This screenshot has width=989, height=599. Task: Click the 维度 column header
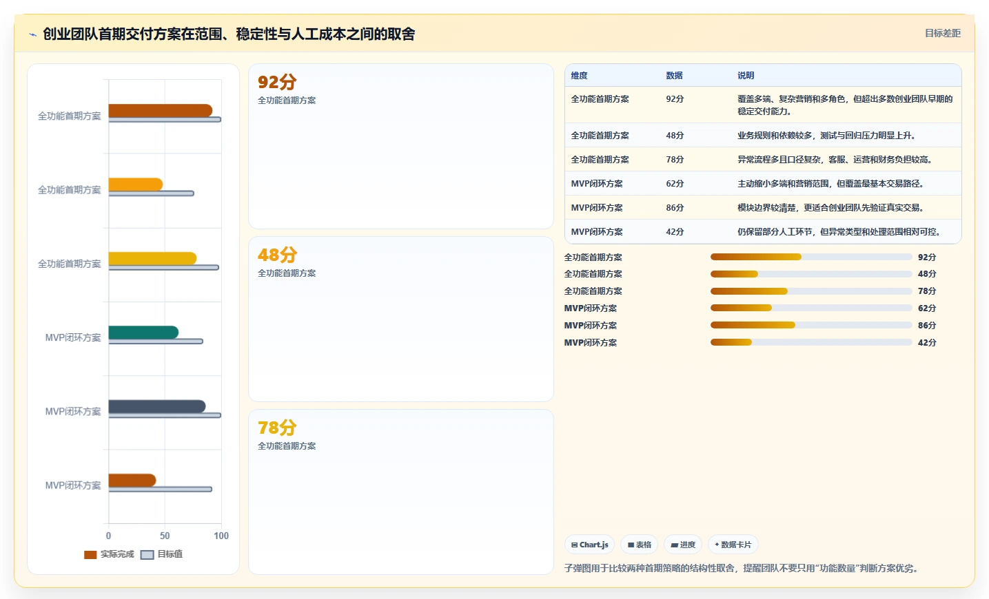[579, 76]
